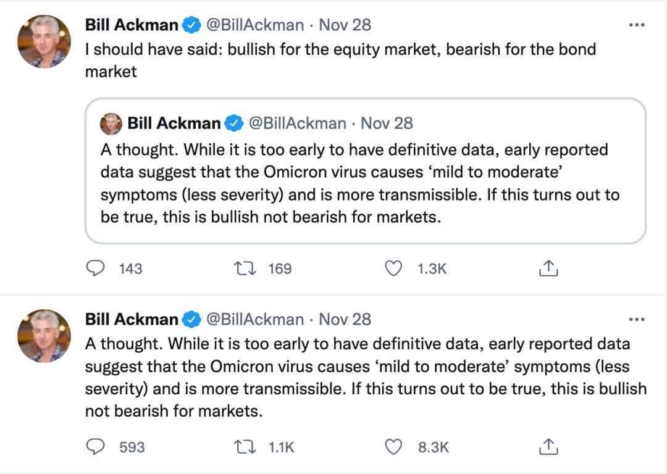
Task: Open the Nov 28 timestamp on bottom tweet
Action: [x=345, y=320]
